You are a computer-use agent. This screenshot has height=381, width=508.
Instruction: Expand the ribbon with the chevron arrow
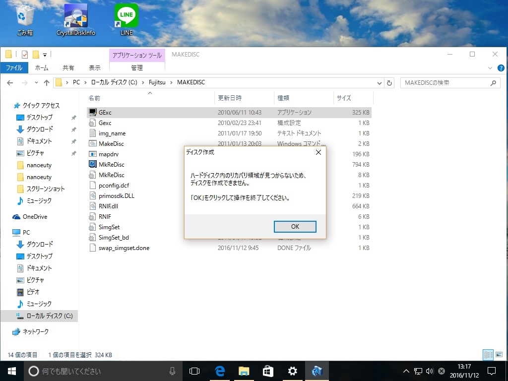(490, 68)
